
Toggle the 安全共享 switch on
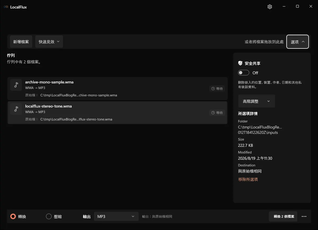pyautogui.click(x=244, y=73)
